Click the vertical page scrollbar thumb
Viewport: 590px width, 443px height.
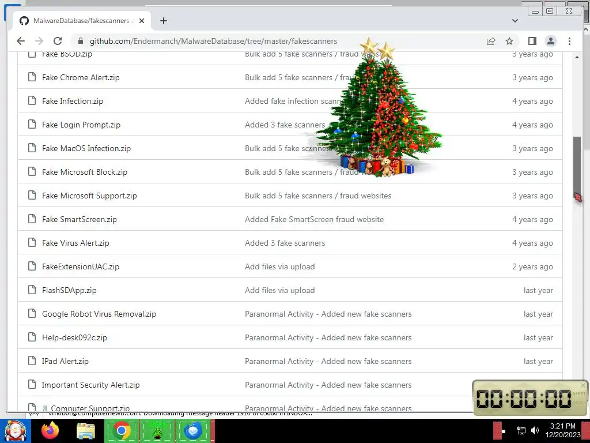pyautogui.click(x=577, y=166)
